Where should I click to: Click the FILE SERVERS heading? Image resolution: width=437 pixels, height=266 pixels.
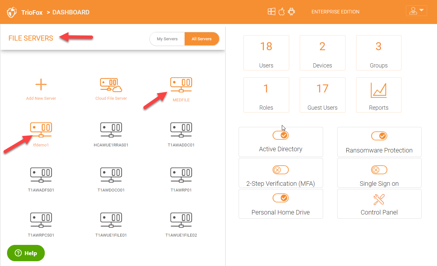31,38
